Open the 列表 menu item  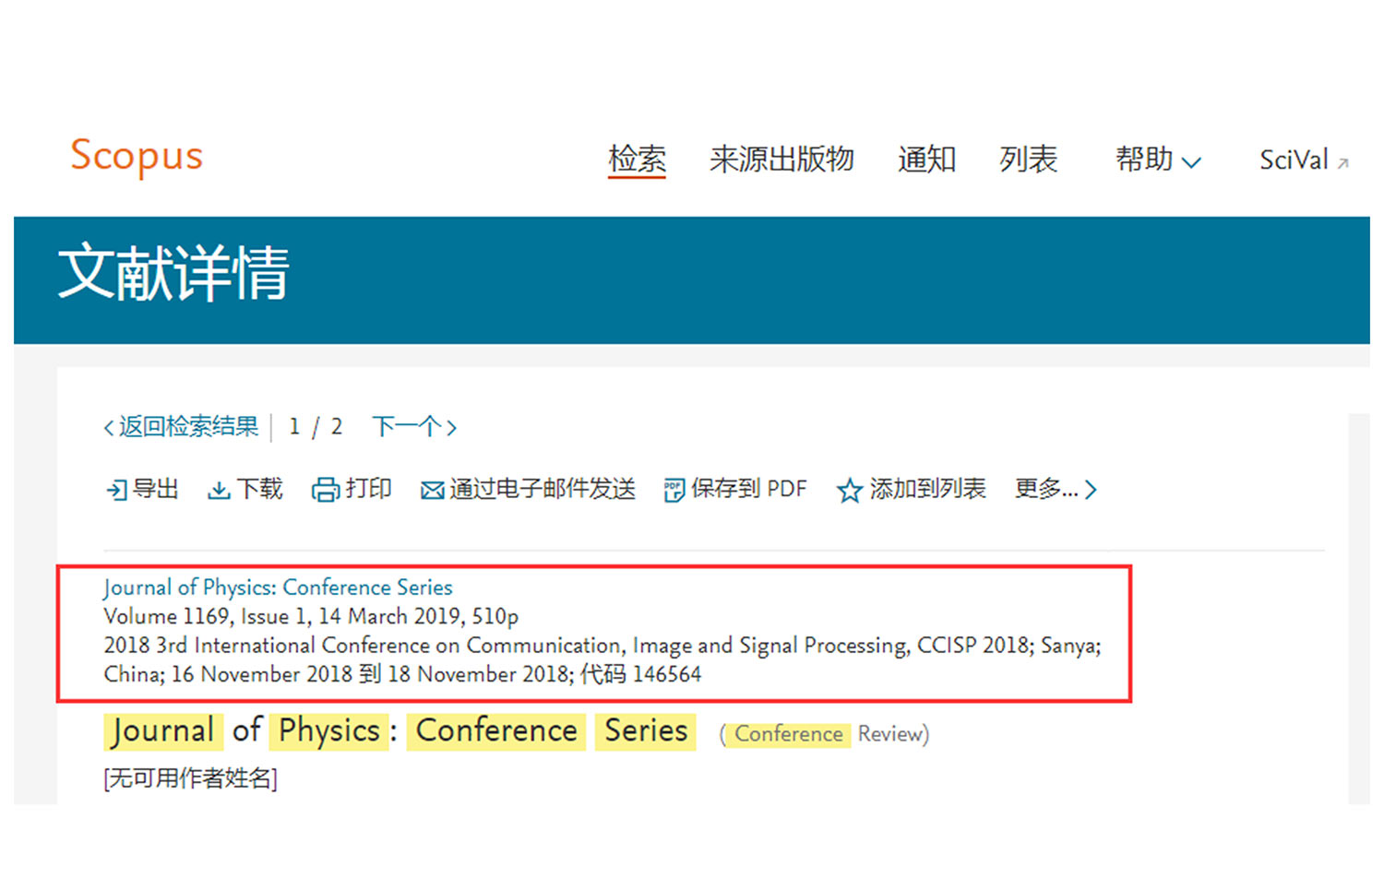(1028, 160)
